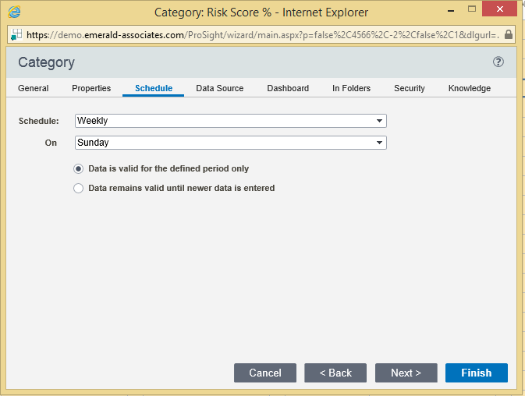Click the Internet Explorer logo icon
The height and width of the screenshot is (396, 525).
click(x=14, y=12)
